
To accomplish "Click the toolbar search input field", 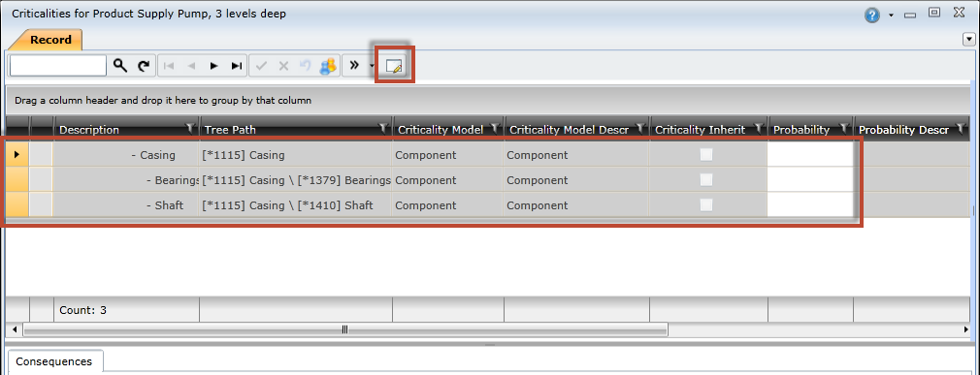I will pos(58,66).
